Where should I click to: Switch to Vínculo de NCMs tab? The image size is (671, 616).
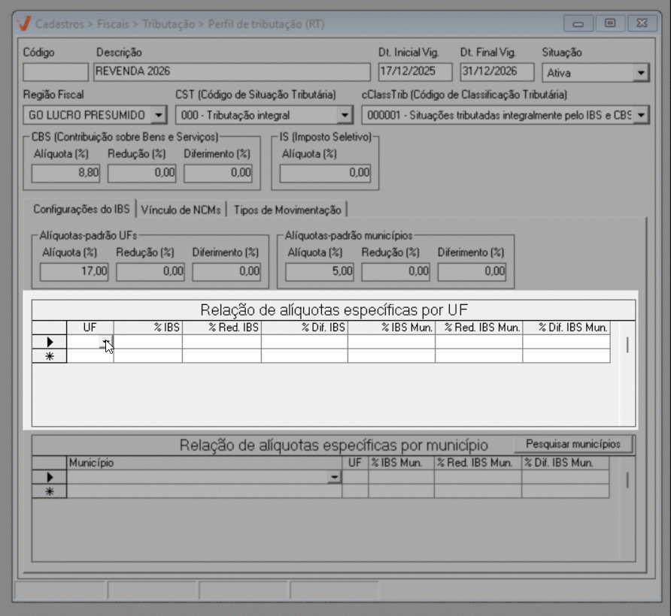click(181, 210)
